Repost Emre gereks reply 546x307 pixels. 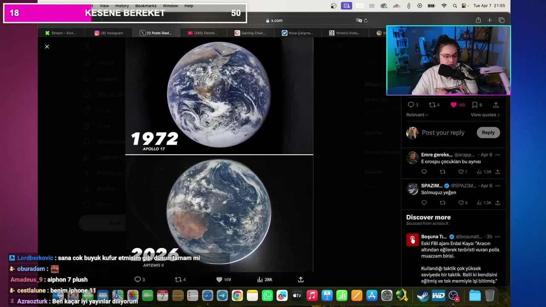(x=442, y=172)
